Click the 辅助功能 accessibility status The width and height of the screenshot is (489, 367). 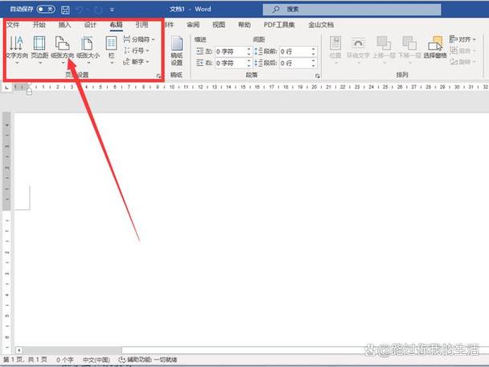point(147,360)
